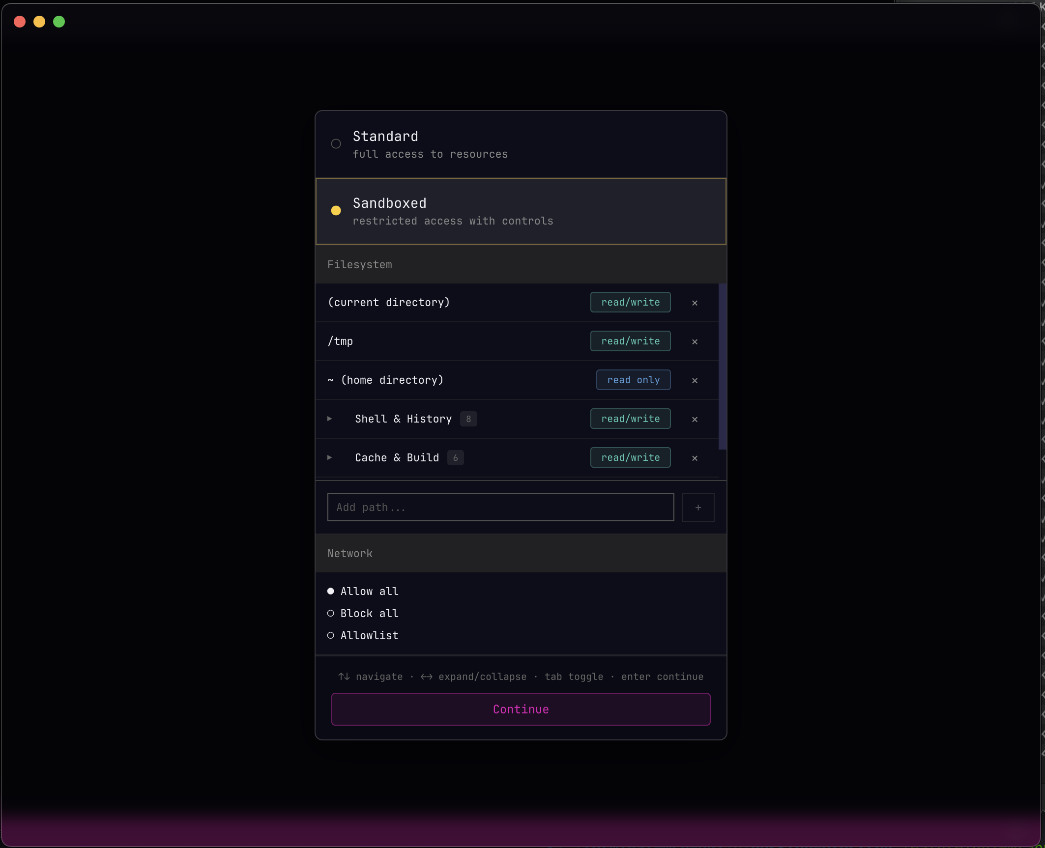
Task: Remove the (current directory) filesystem entry
Action: (x=695, y=303)
